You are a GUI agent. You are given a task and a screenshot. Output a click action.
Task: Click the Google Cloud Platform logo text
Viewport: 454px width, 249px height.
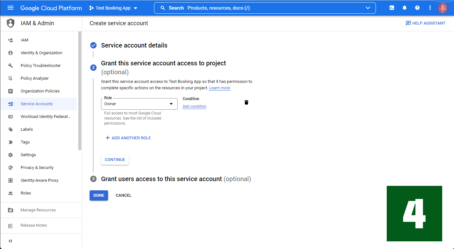[51, 8]
